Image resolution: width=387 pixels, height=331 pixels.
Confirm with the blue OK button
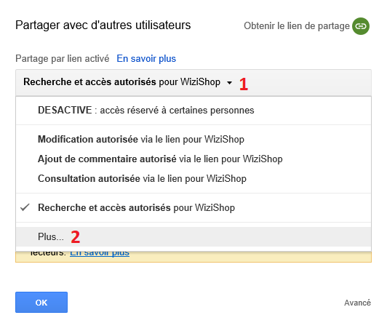click(x=41, y=303)
